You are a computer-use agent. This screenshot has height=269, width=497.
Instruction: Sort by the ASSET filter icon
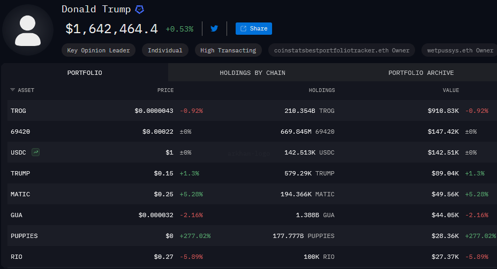tap(13, 90)
